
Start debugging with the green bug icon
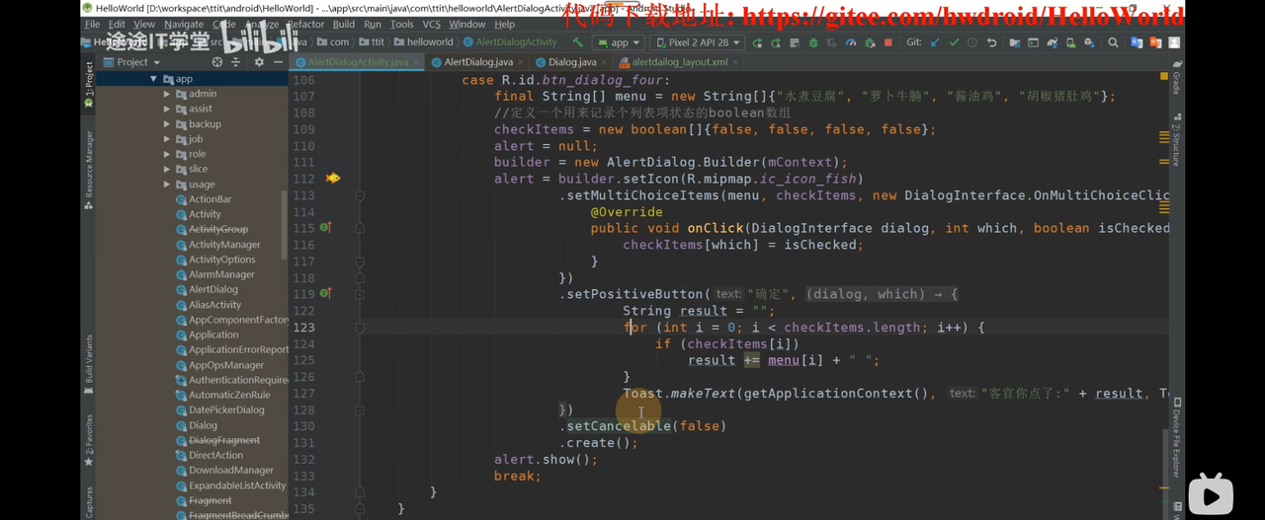pos(812,42)
